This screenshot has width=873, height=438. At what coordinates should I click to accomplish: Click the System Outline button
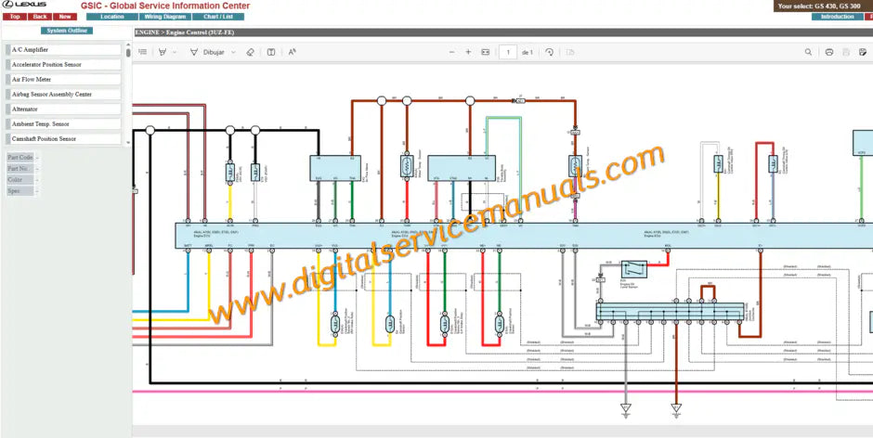point(66,31)
